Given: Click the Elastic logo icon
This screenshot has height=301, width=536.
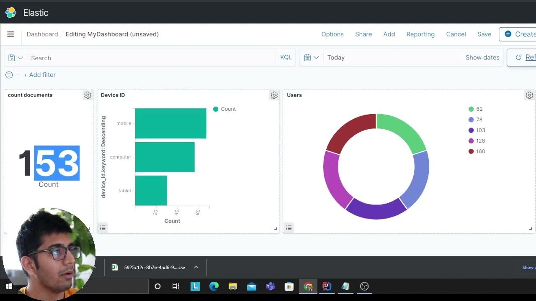Looking at the screenshot, I should [11, 13].
